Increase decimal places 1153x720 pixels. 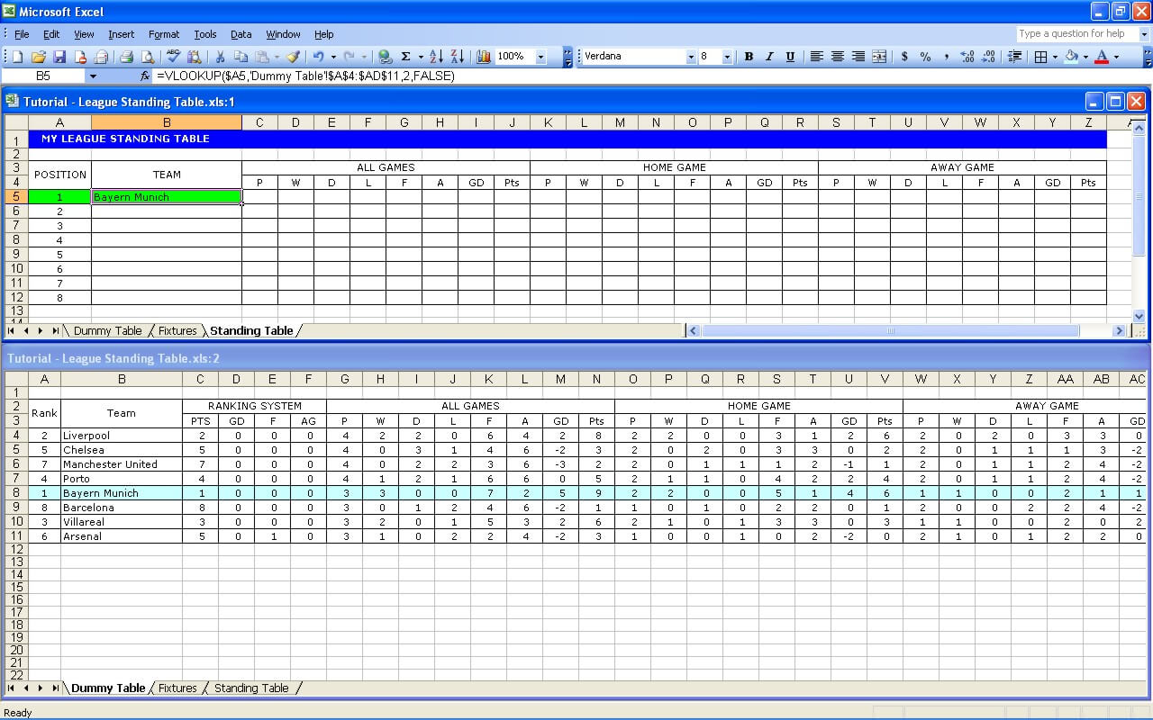click(x=967, y=57)
